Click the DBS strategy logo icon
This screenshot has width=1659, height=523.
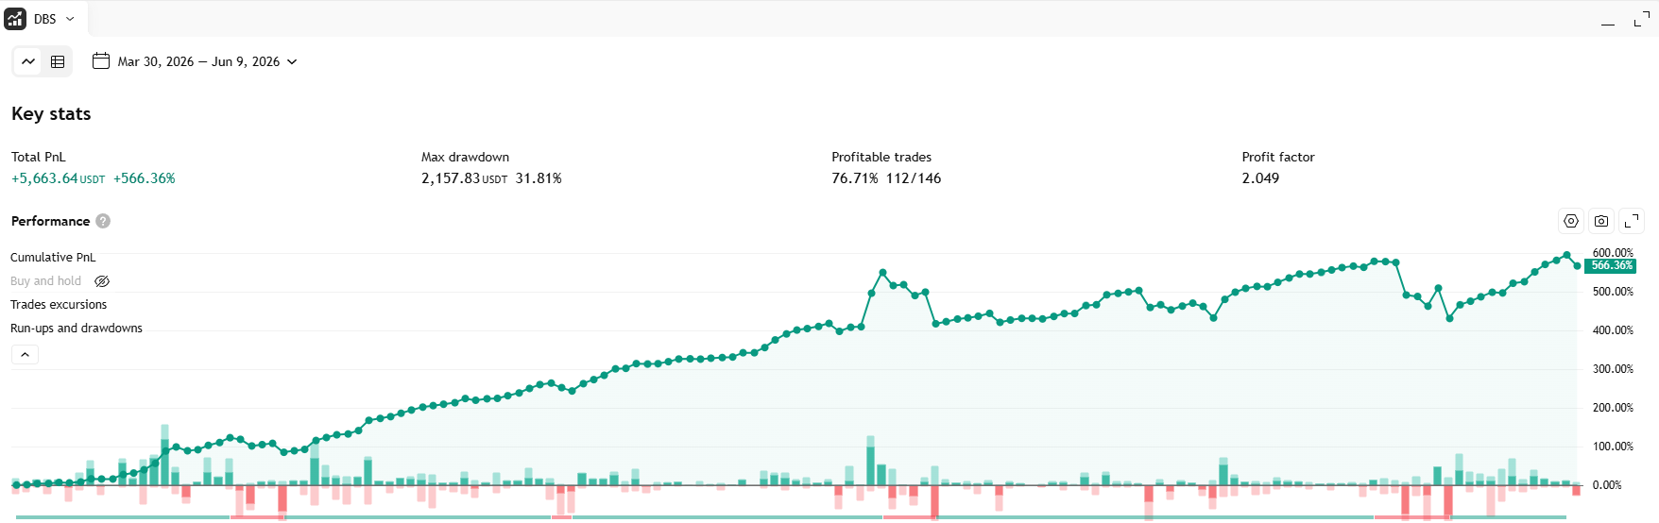pos(15,19)
